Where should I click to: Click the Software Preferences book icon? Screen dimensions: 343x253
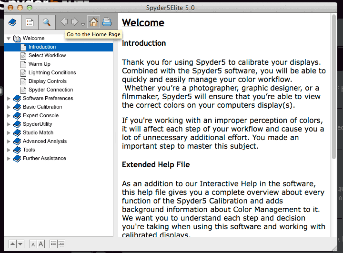pos(17,99)
